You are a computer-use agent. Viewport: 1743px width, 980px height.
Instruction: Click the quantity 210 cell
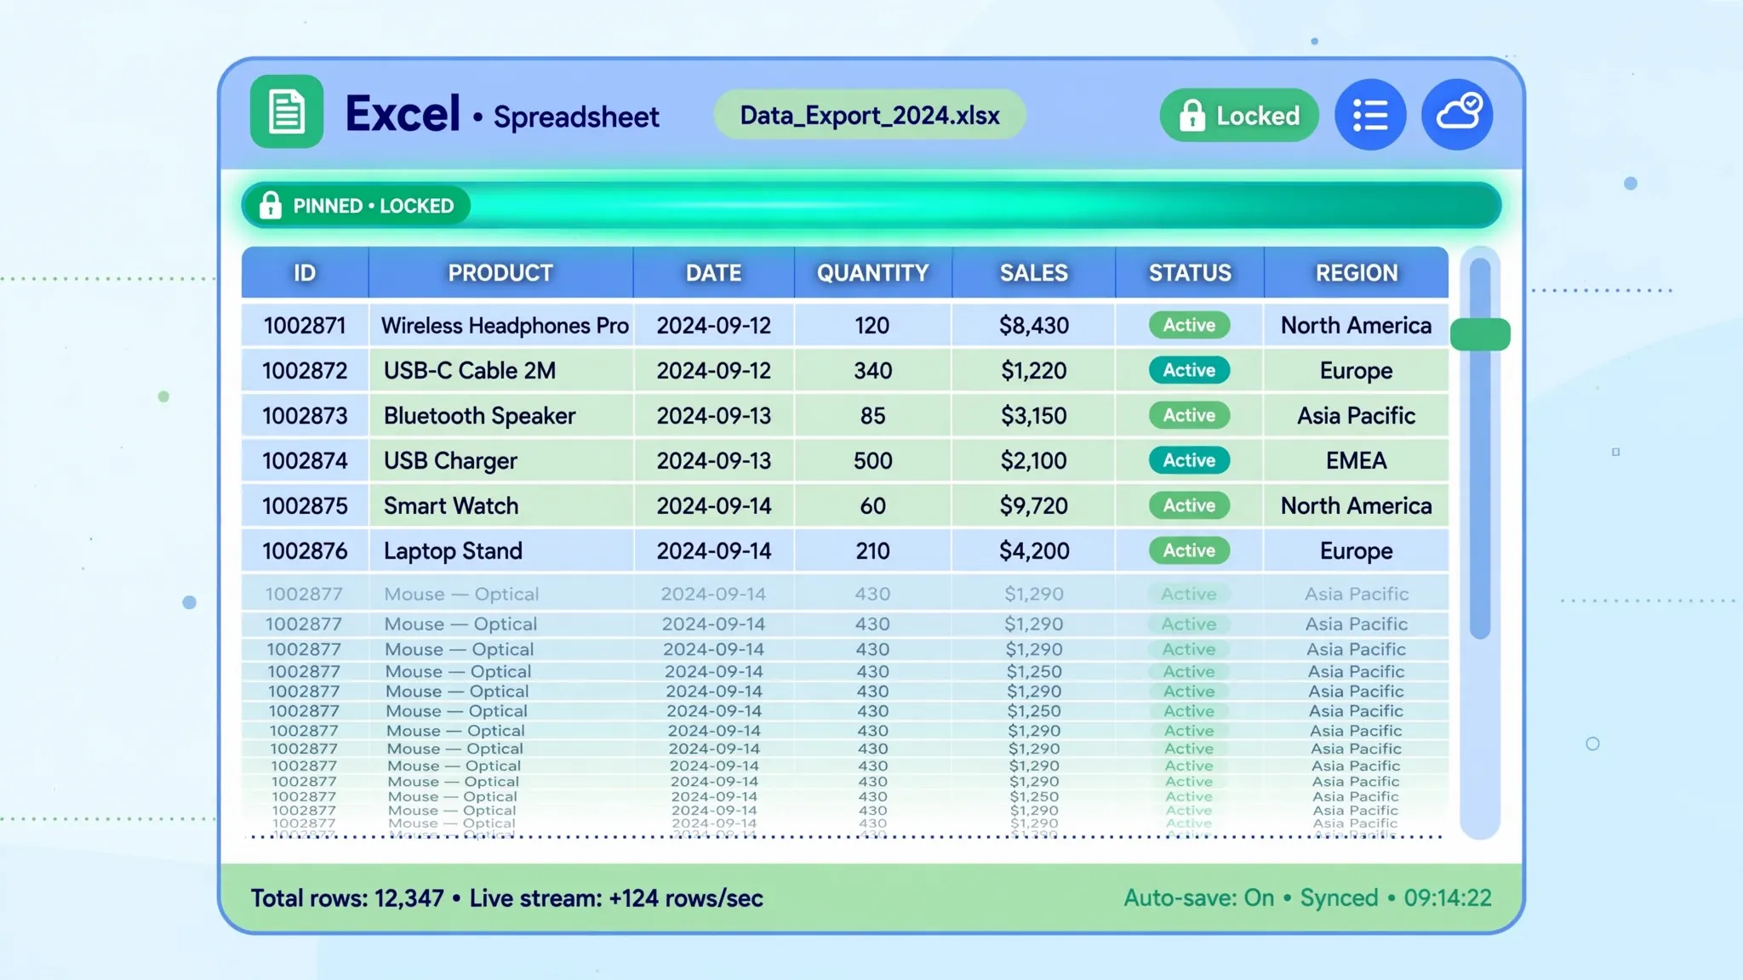[x=873, y=550]
